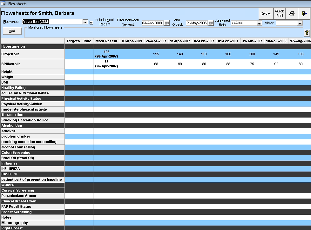Expand the Assigned Role dropdown arrow
This screenshot has height=230, width=311.
(259, 23)
